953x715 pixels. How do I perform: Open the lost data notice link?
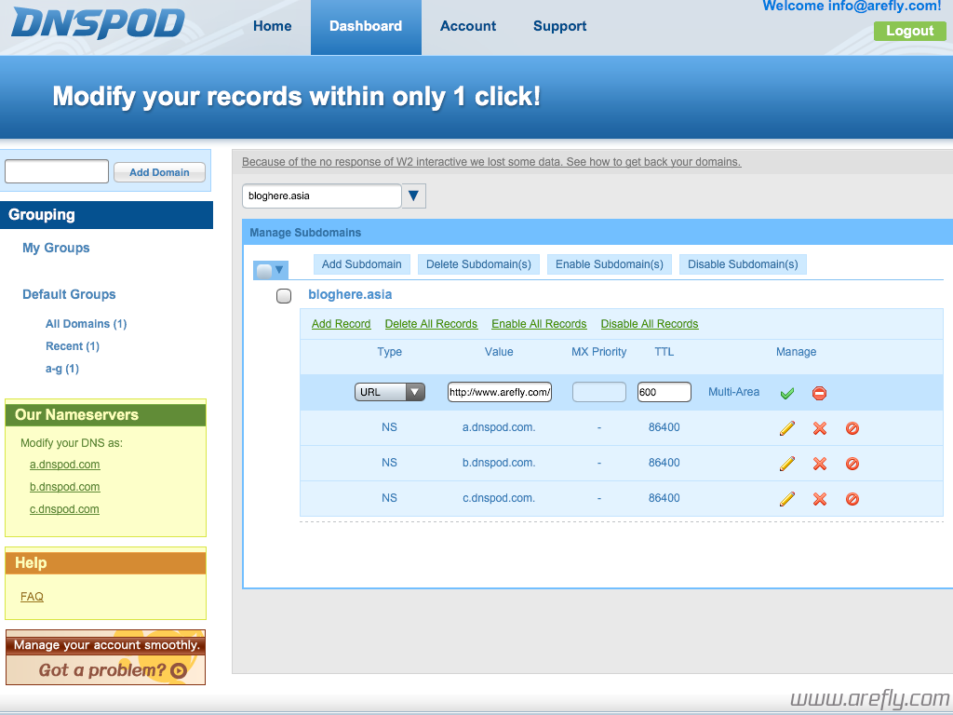pos(491,162)
